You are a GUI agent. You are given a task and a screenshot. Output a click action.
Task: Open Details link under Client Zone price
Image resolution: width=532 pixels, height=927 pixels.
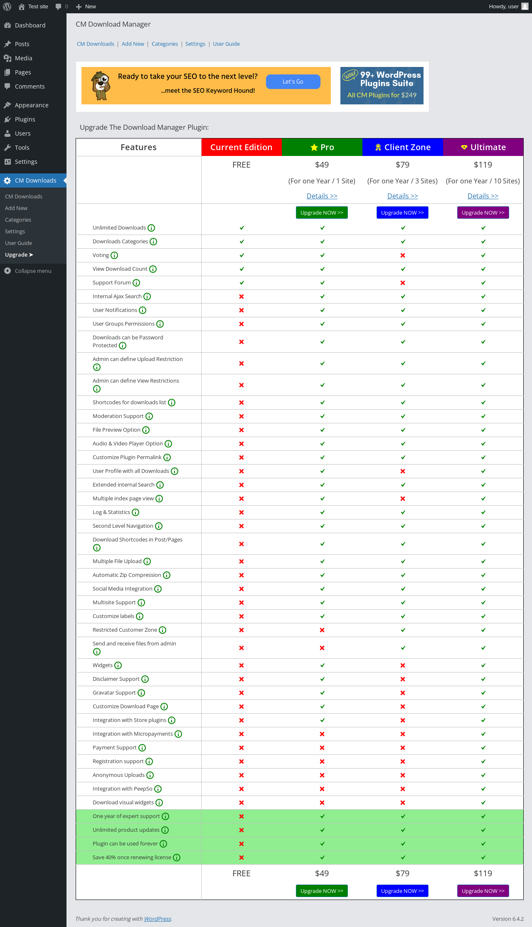403,196
